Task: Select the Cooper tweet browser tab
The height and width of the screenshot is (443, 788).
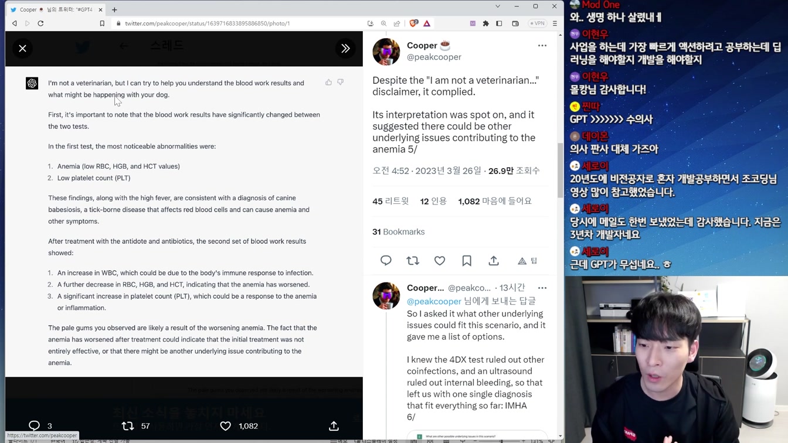Action: [x=56, y=9]
